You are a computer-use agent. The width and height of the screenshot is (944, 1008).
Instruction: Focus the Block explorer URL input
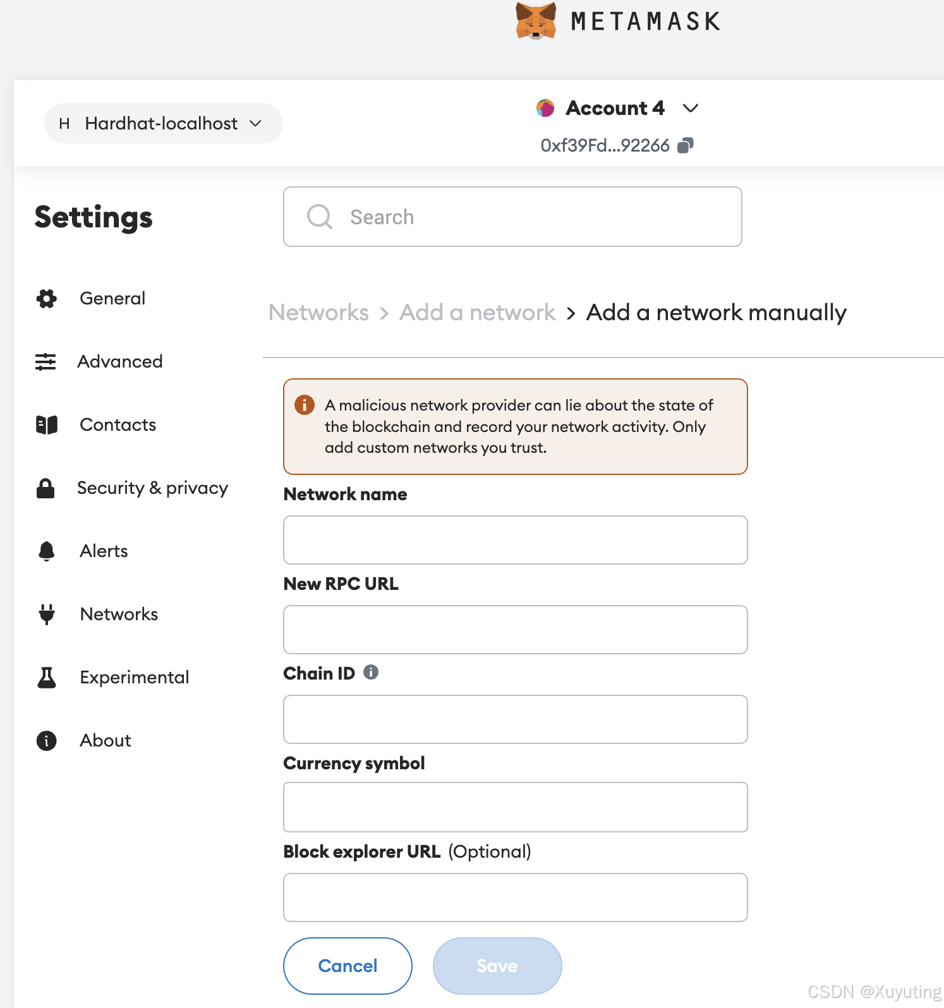pos(516,897)
